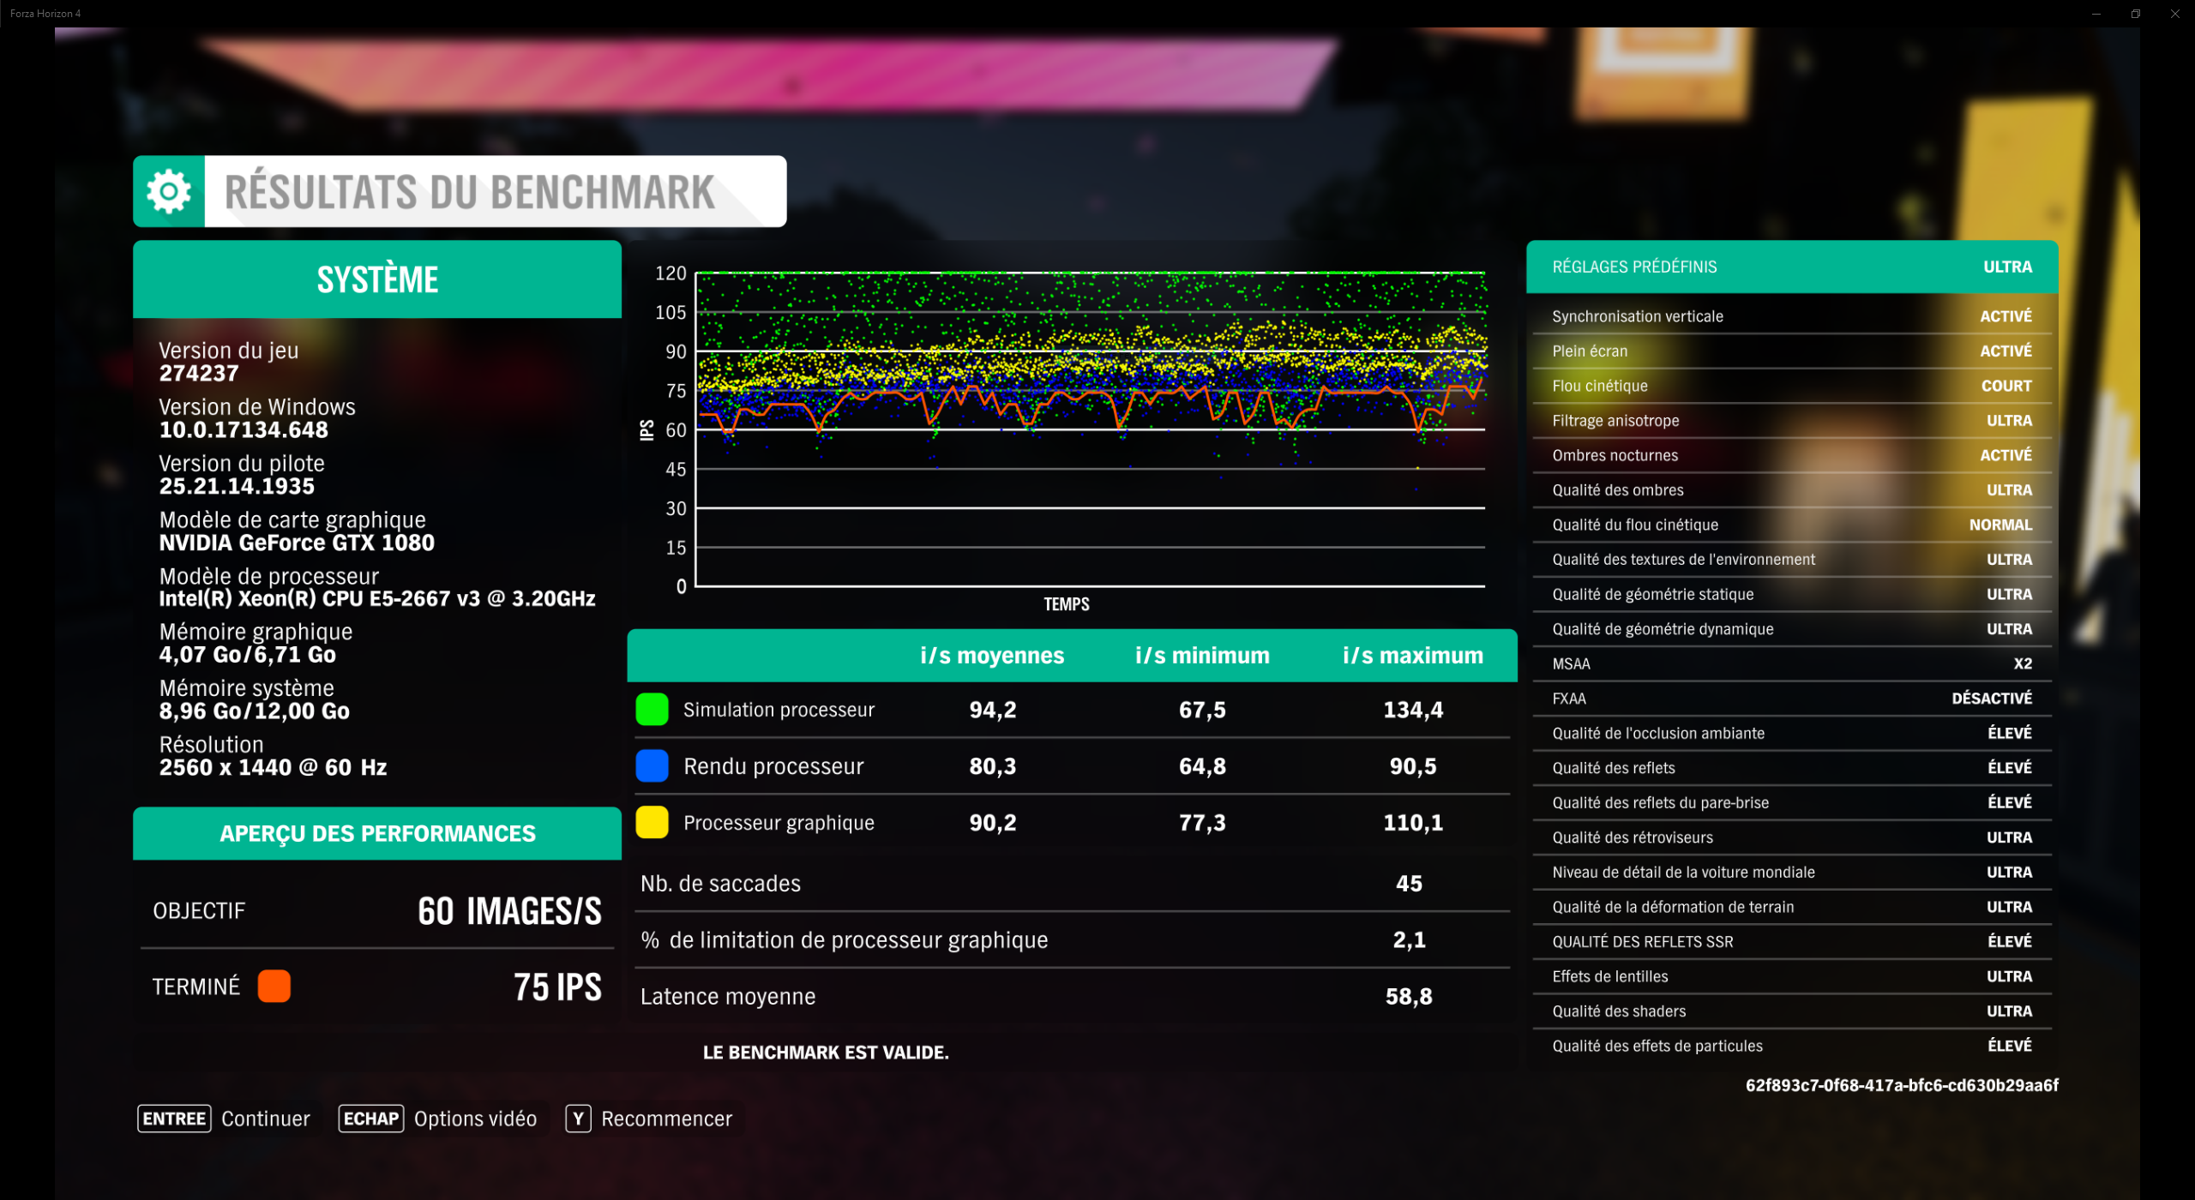Select the Filtrage anisotrope Ultra row

coord(1791,421)
